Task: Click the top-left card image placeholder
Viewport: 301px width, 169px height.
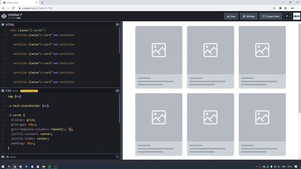Action: pyautogui.click(x=159, y=50)
